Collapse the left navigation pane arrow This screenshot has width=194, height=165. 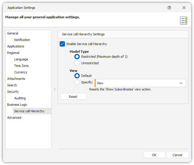(x=55, y=89)
